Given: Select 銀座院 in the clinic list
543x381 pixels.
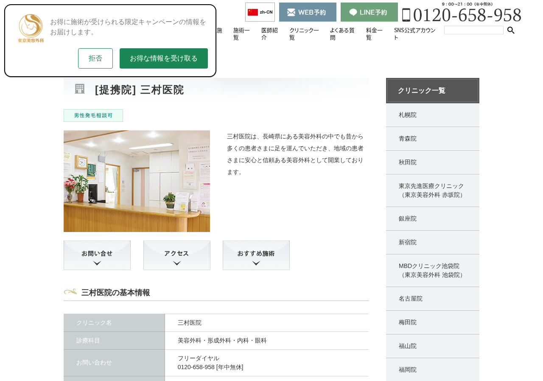Looking at the screenshot, I should pos(433,219).
